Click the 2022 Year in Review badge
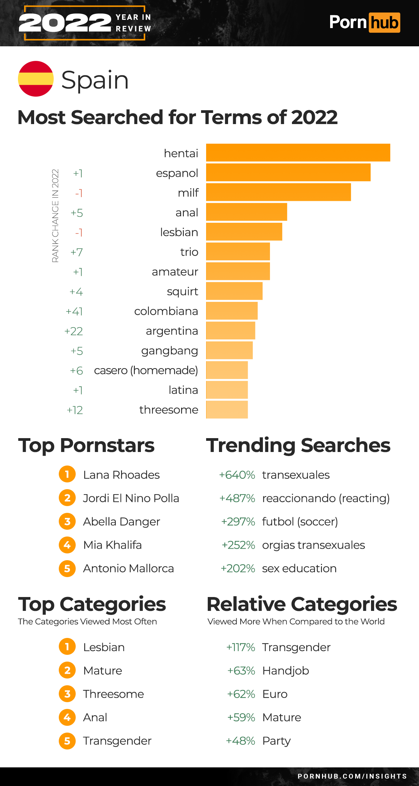The width and height of the screenshot is (419, 786). pos(85,23)
